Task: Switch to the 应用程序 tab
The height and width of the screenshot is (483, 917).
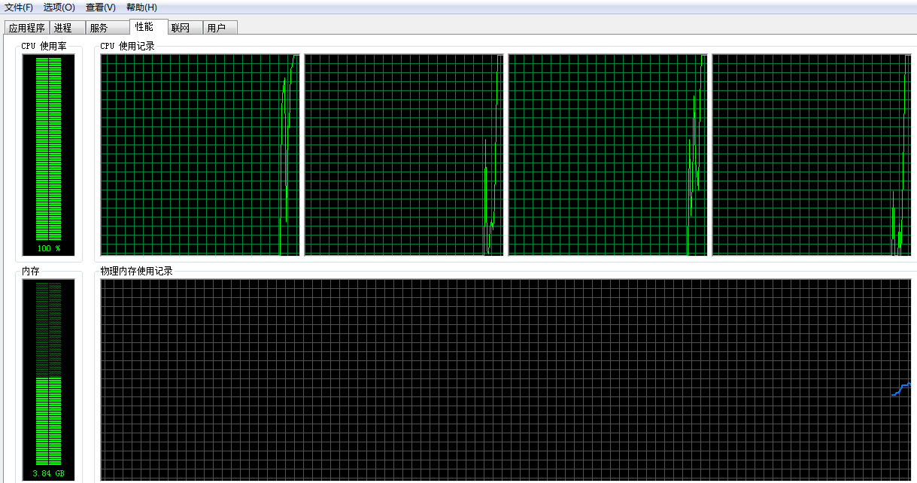Action: [x=27, y=28]
